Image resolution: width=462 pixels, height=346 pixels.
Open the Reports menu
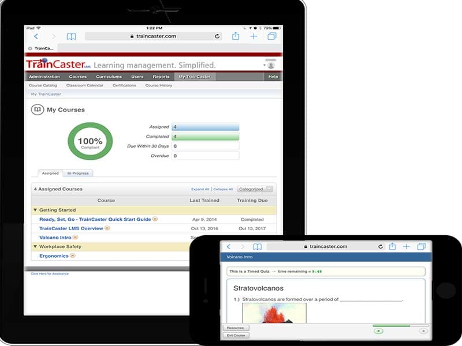(161, 77)
